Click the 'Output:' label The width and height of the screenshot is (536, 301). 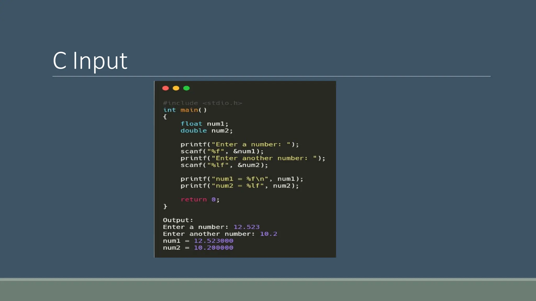coord(178,220)
